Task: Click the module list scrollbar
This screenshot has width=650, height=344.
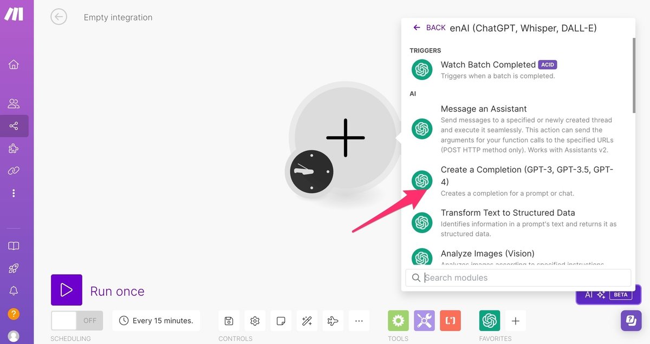Action: (x=633, y=76)
